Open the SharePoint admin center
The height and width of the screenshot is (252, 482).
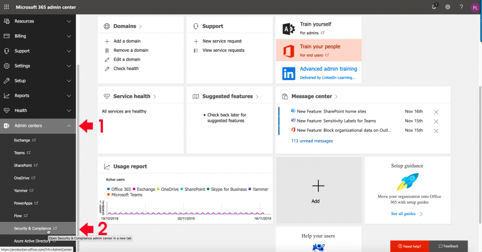coord(26,165)
